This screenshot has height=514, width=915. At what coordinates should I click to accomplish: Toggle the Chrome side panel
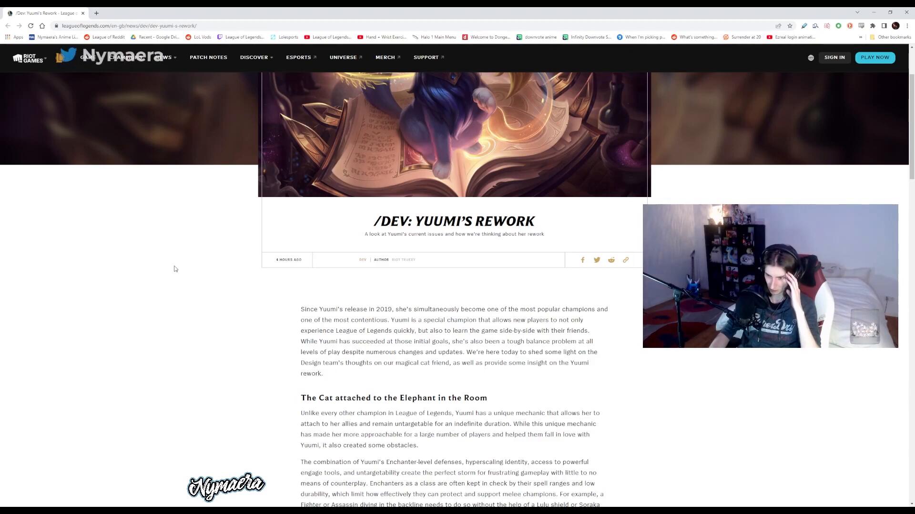pyautogui.click(x=884, y=26)
